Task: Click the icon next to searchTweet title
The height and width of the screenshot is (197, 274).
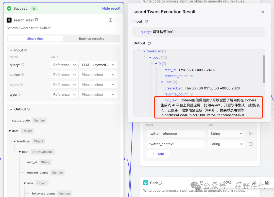Action: click(37, 20)
